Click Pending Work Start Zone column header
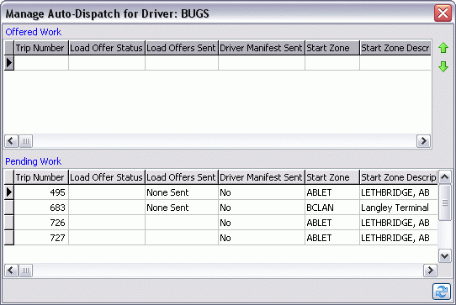 click(x=332, y=177)
